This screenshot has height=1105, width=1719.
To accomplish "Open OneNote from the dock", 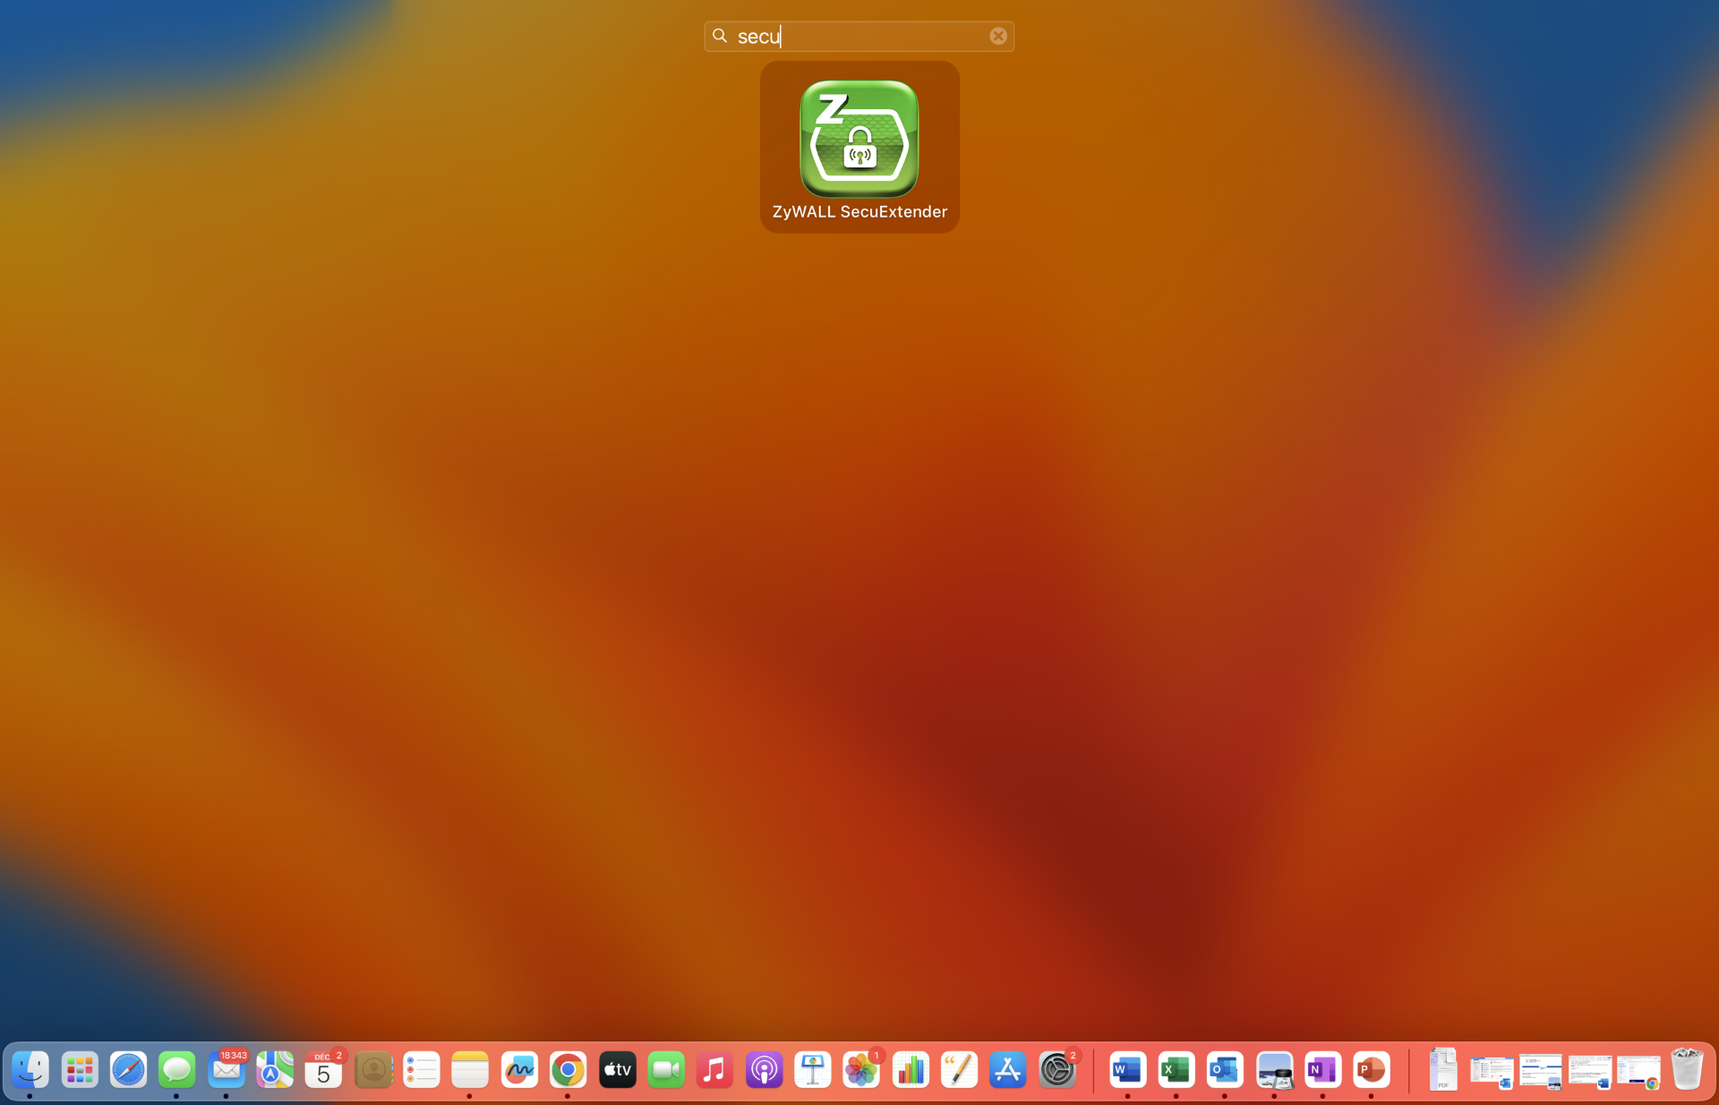I will (1322, 1069).
